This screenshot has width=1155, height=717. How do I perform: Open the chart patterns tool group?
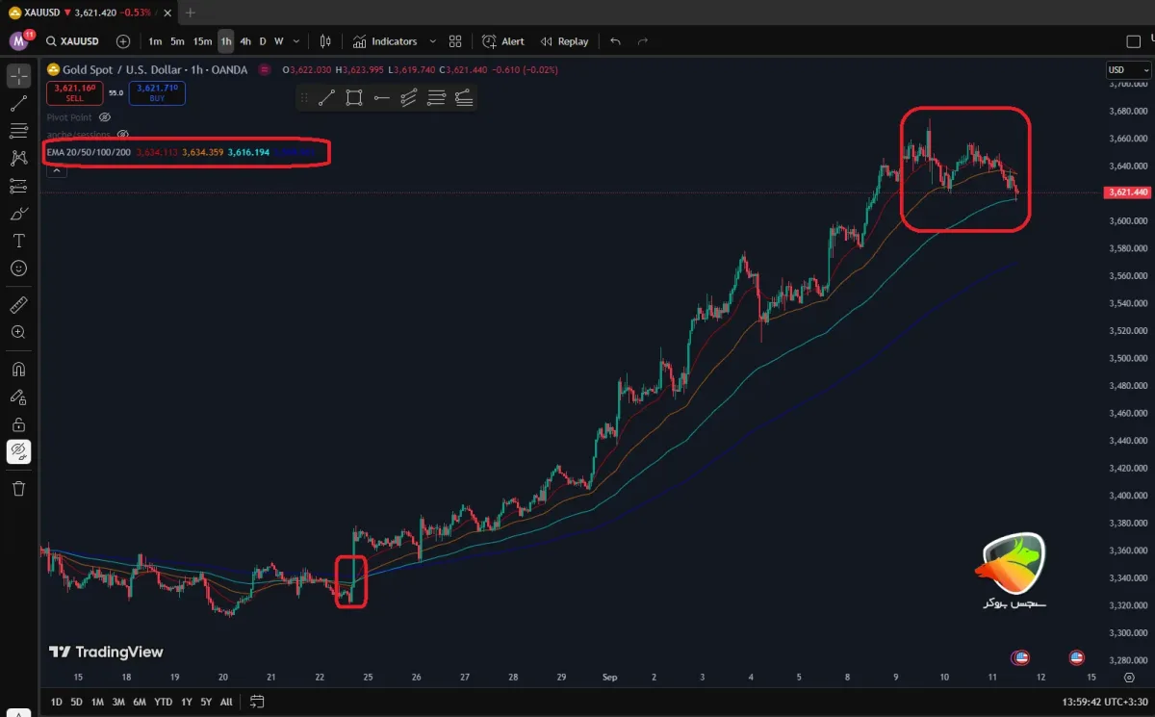click(18, 158)
